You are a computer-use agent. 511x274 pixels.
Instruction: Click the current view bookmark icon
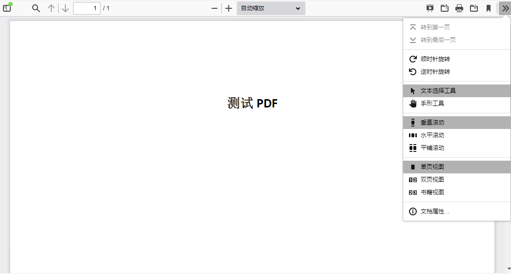tap(489, 8)
